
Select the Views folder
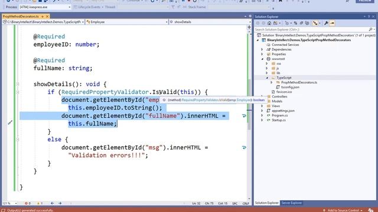click(x=276, y=106)
